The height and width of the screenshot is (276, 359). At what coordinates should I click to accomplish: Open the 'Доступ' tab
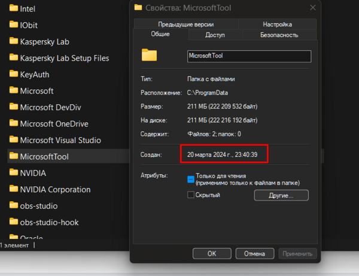tap(215, 35)
